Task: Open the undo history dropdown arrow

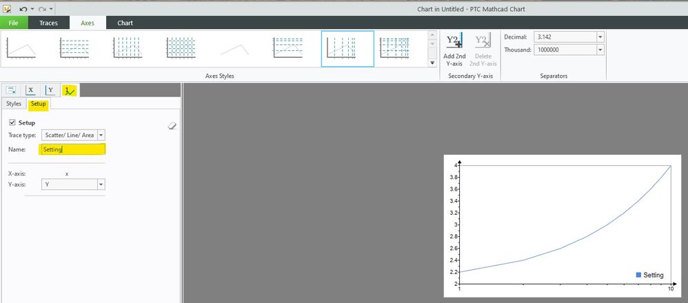Action: (32, 9)
